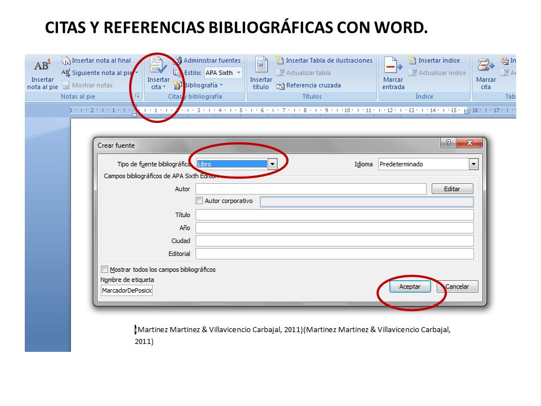The width and height of the screenshot is (541, 406).
Task: Open Administrar fuentes
Action: coord(207,60)
